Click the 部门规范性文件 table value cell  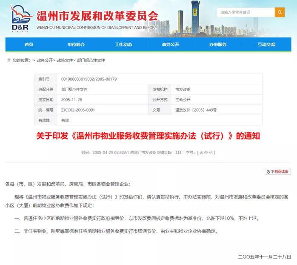pyautogui.click(x=103, y=89)
